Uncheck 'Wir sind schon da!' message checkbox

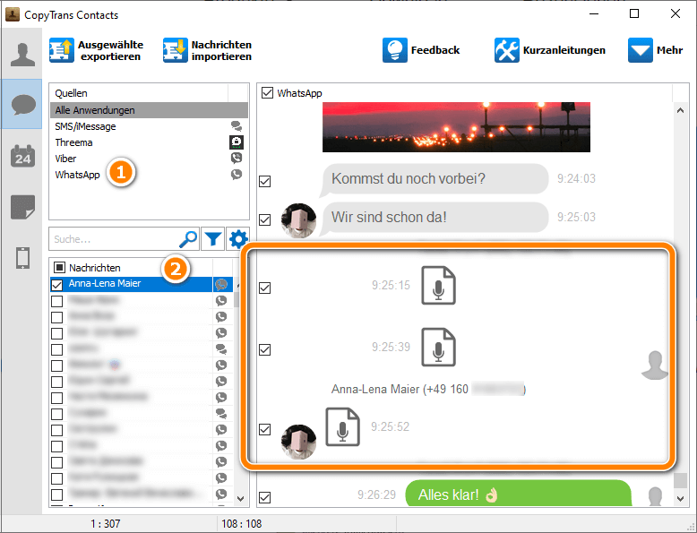pos(265,219)
